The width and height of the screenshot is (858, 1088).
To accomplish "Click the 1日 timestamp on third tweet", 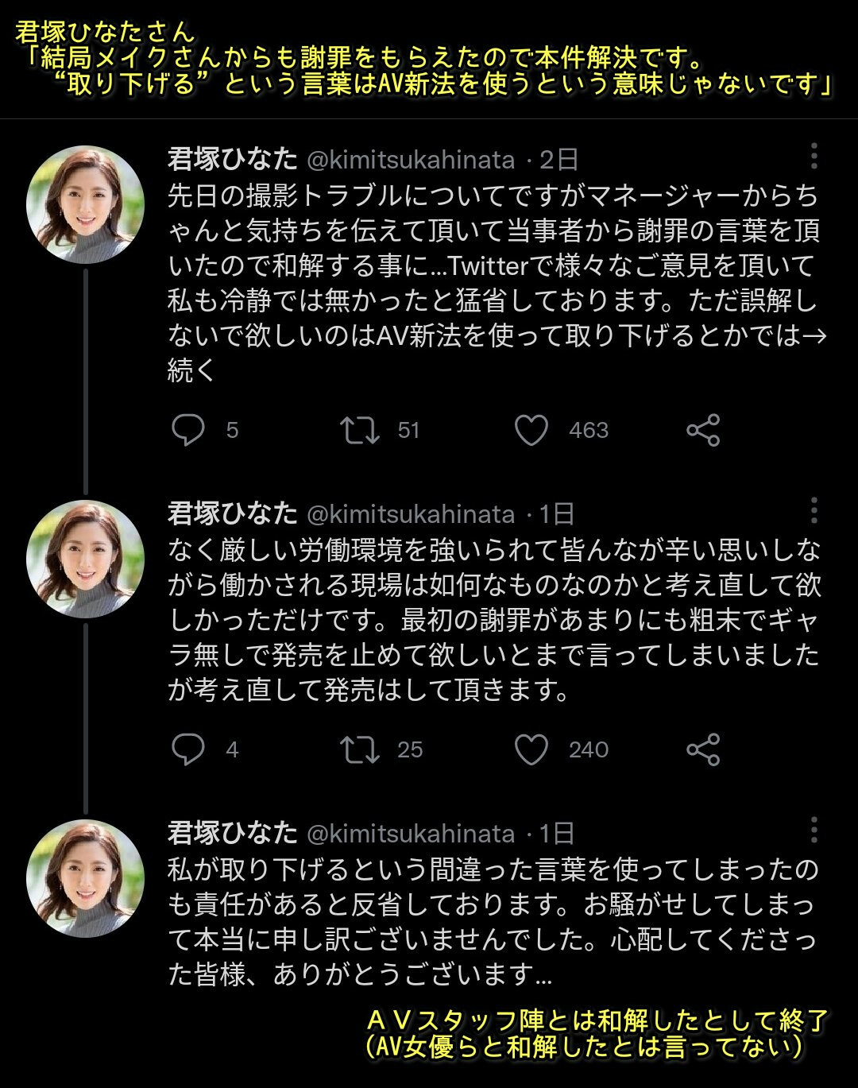I will 557,833.
